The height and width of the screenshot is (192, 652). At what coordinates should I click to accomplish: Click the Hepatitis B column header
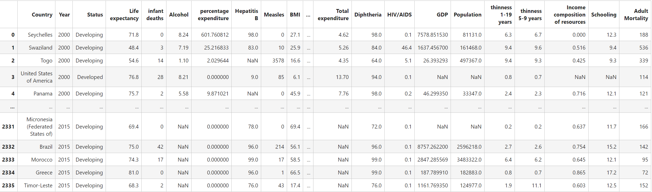pos(246,15)
